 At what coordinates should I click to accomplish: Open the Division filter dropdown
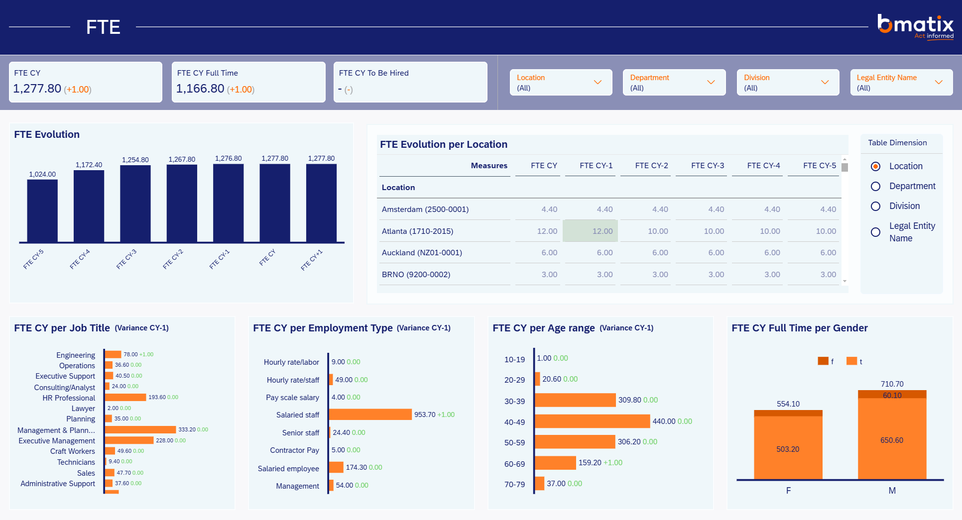point(788,83)
